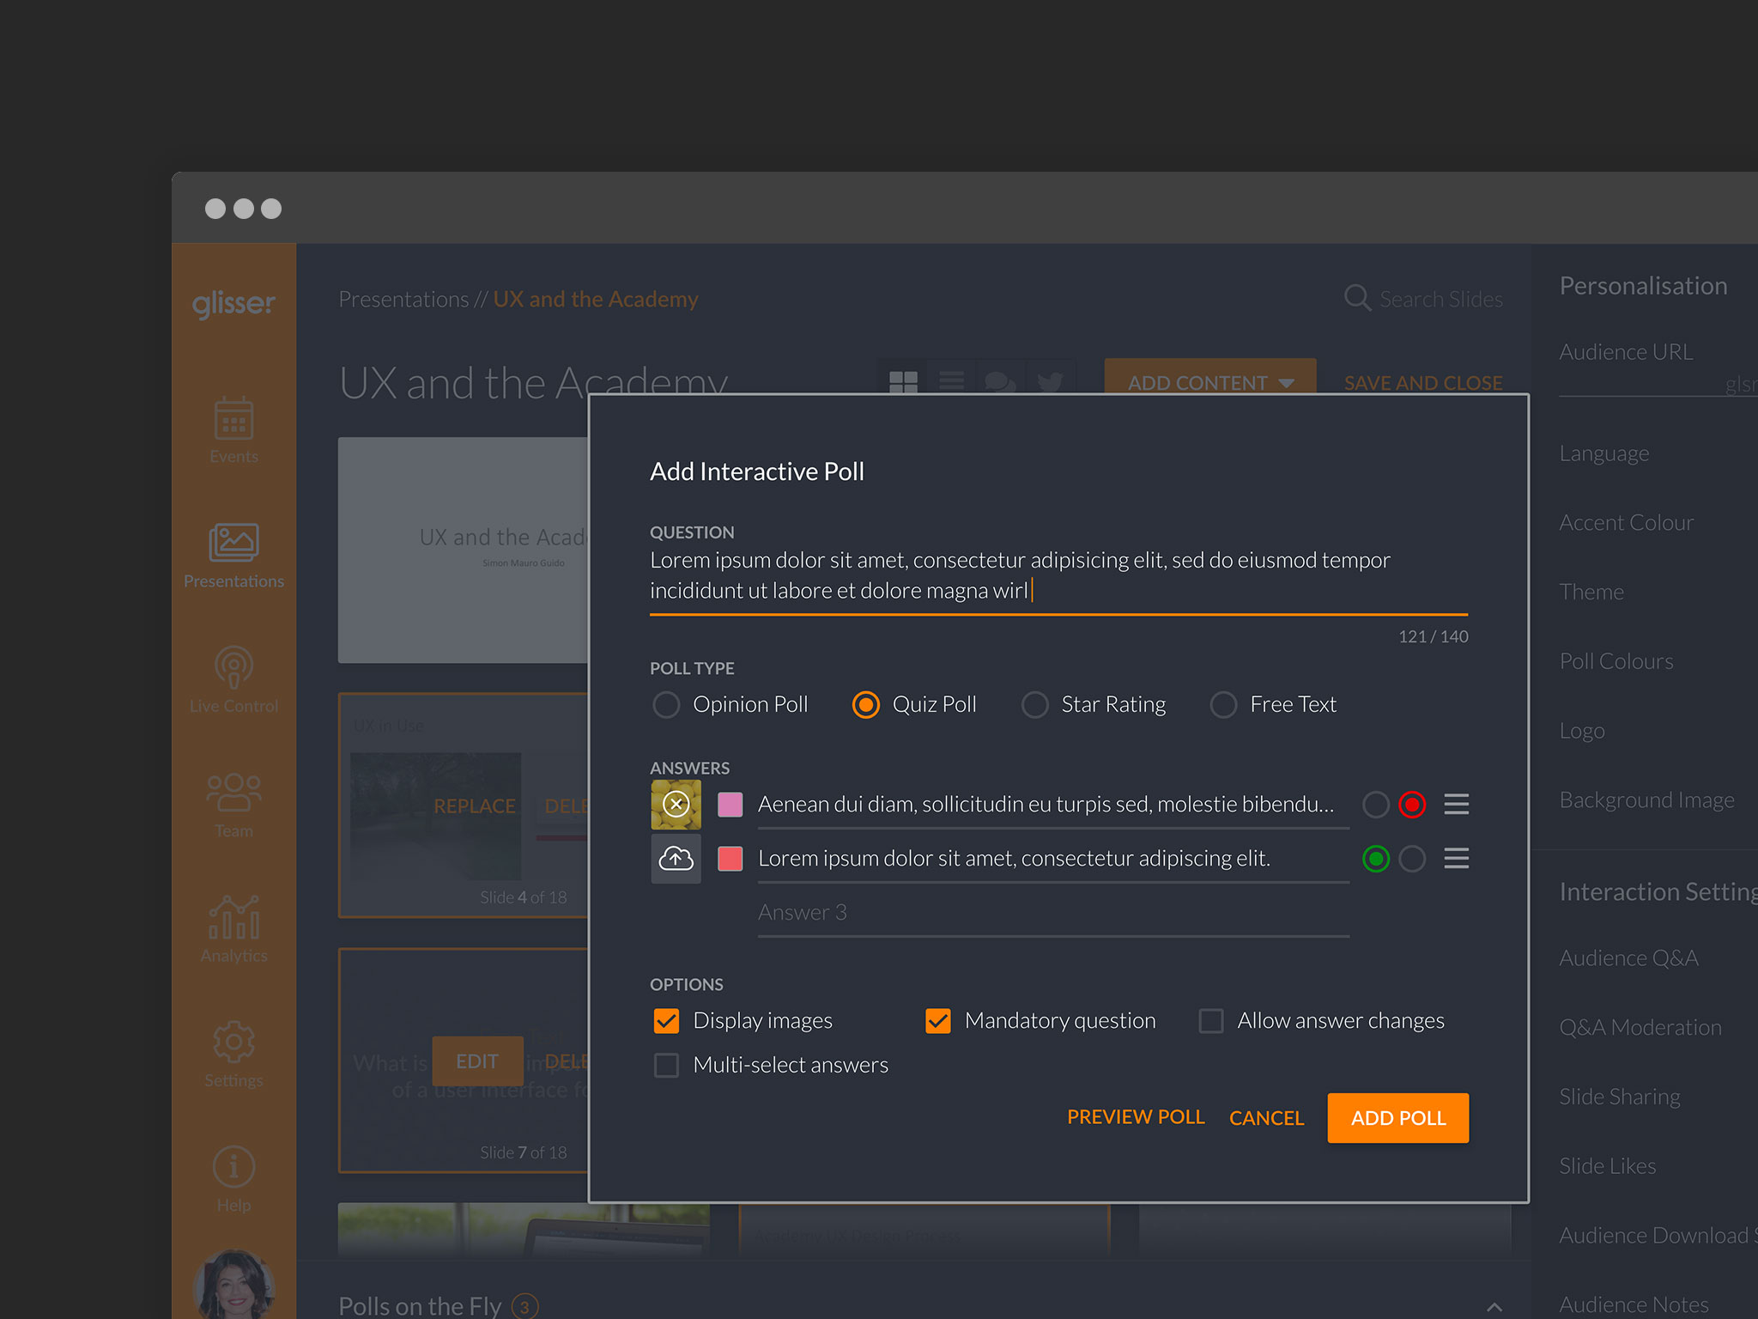Open Events in the sidebar
The height and width of the screenshot is (1319, 1758).
tap(233, 431)
